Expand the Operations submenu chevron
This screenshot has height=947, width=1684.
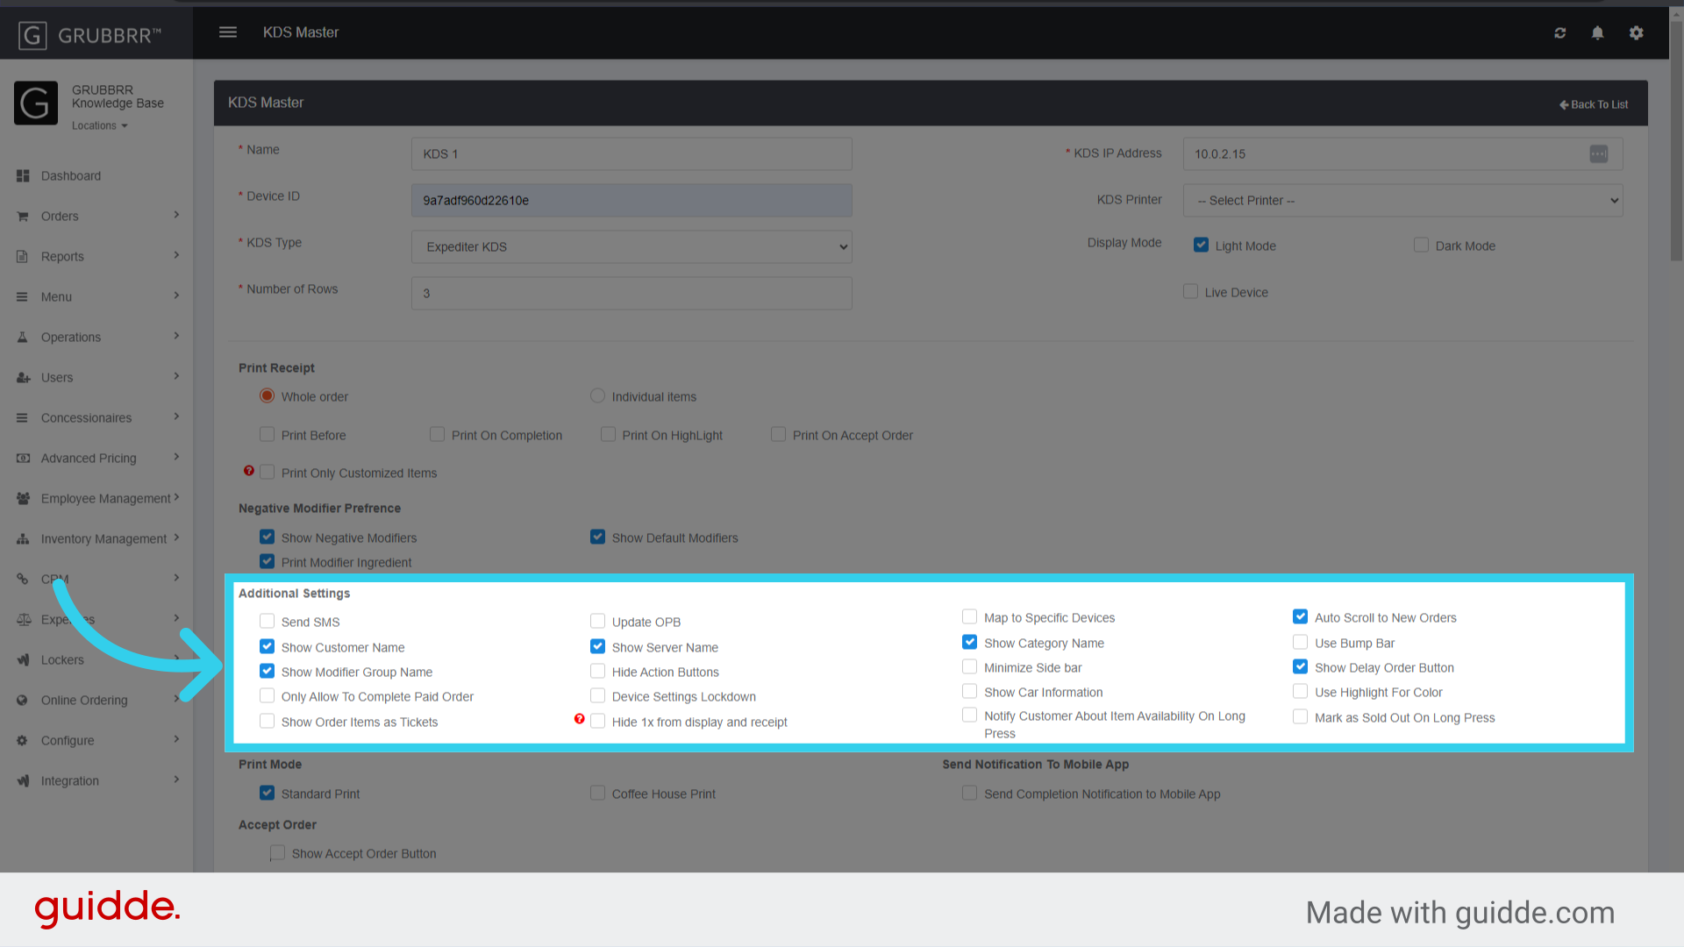point(176,336)
